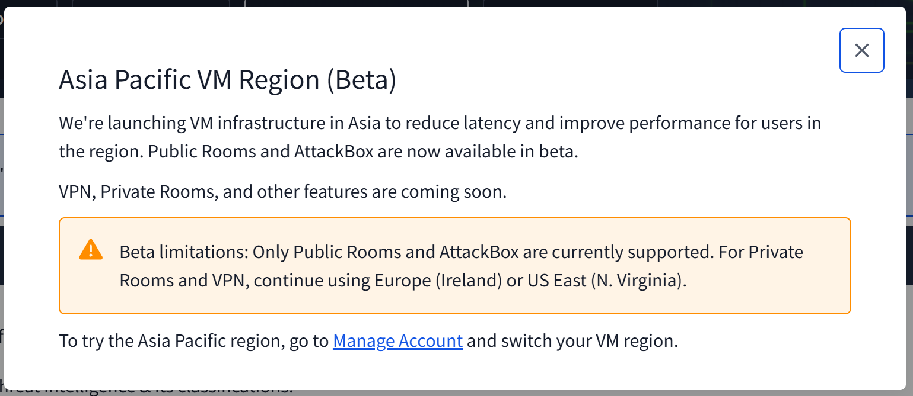Click the orange warning triangle icon

(91, 250)
